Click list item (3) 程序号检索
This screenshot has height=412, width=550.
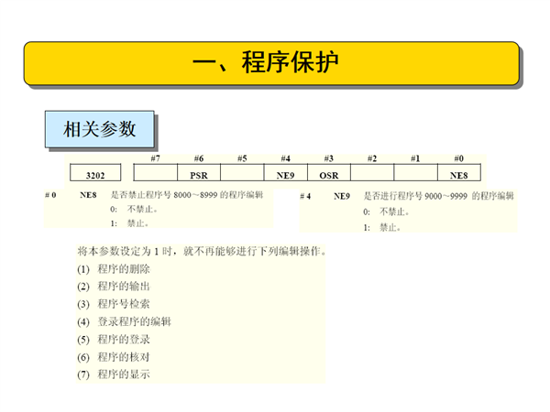point(115,304)
